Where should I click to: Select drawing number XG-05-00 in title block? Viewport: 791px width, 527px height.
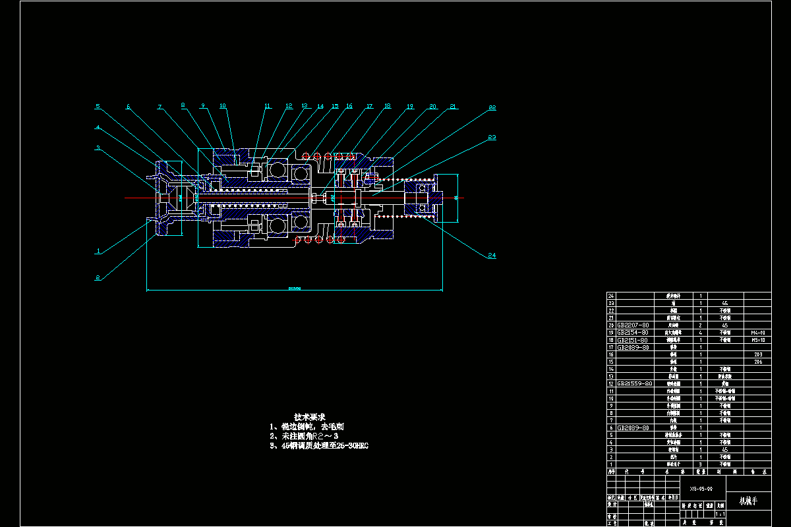(701, 489)
